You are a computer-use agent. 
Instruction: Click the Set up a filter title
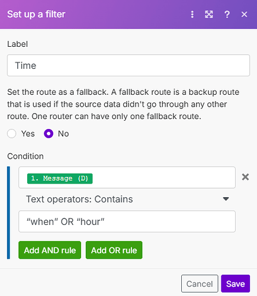point(36,14)
